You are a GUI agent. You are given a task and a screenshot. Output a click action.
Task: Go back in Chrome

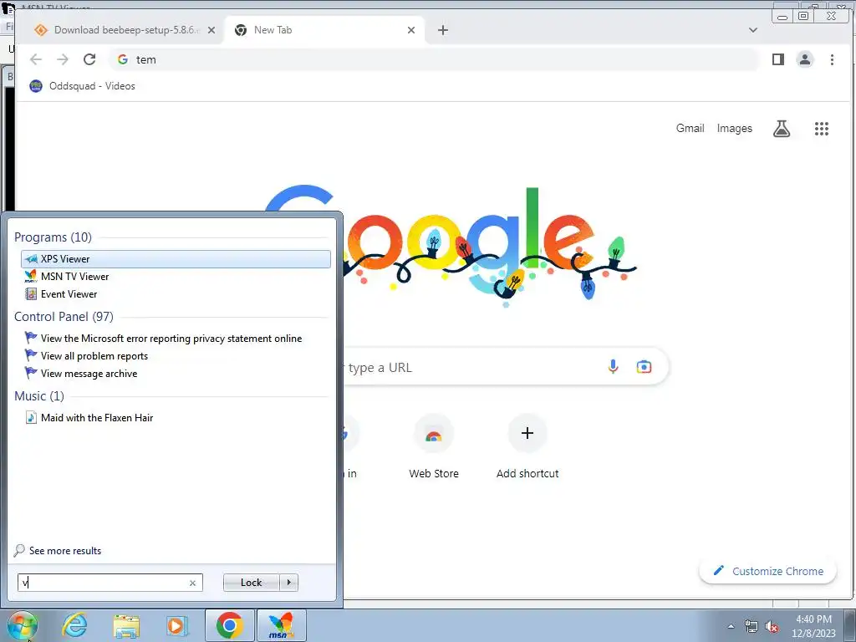35,59
